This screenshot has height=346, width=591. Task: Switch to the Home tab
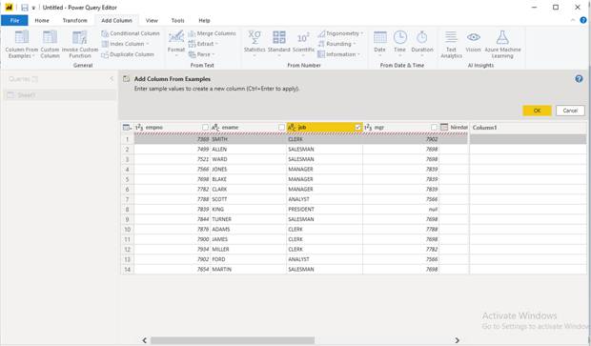click(42, 20)
